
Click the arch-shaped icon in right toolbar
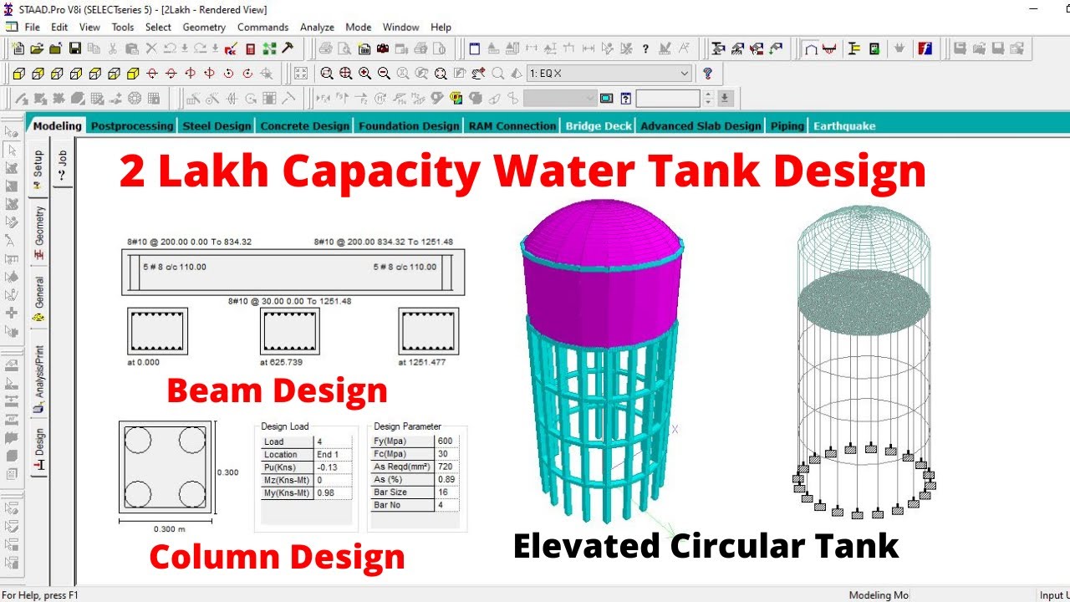tap(811, 48)
